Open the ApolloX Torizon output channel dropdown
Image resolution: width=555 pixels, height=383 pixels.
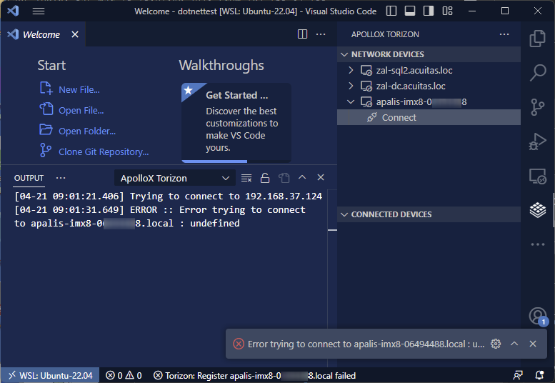[175, 178]
